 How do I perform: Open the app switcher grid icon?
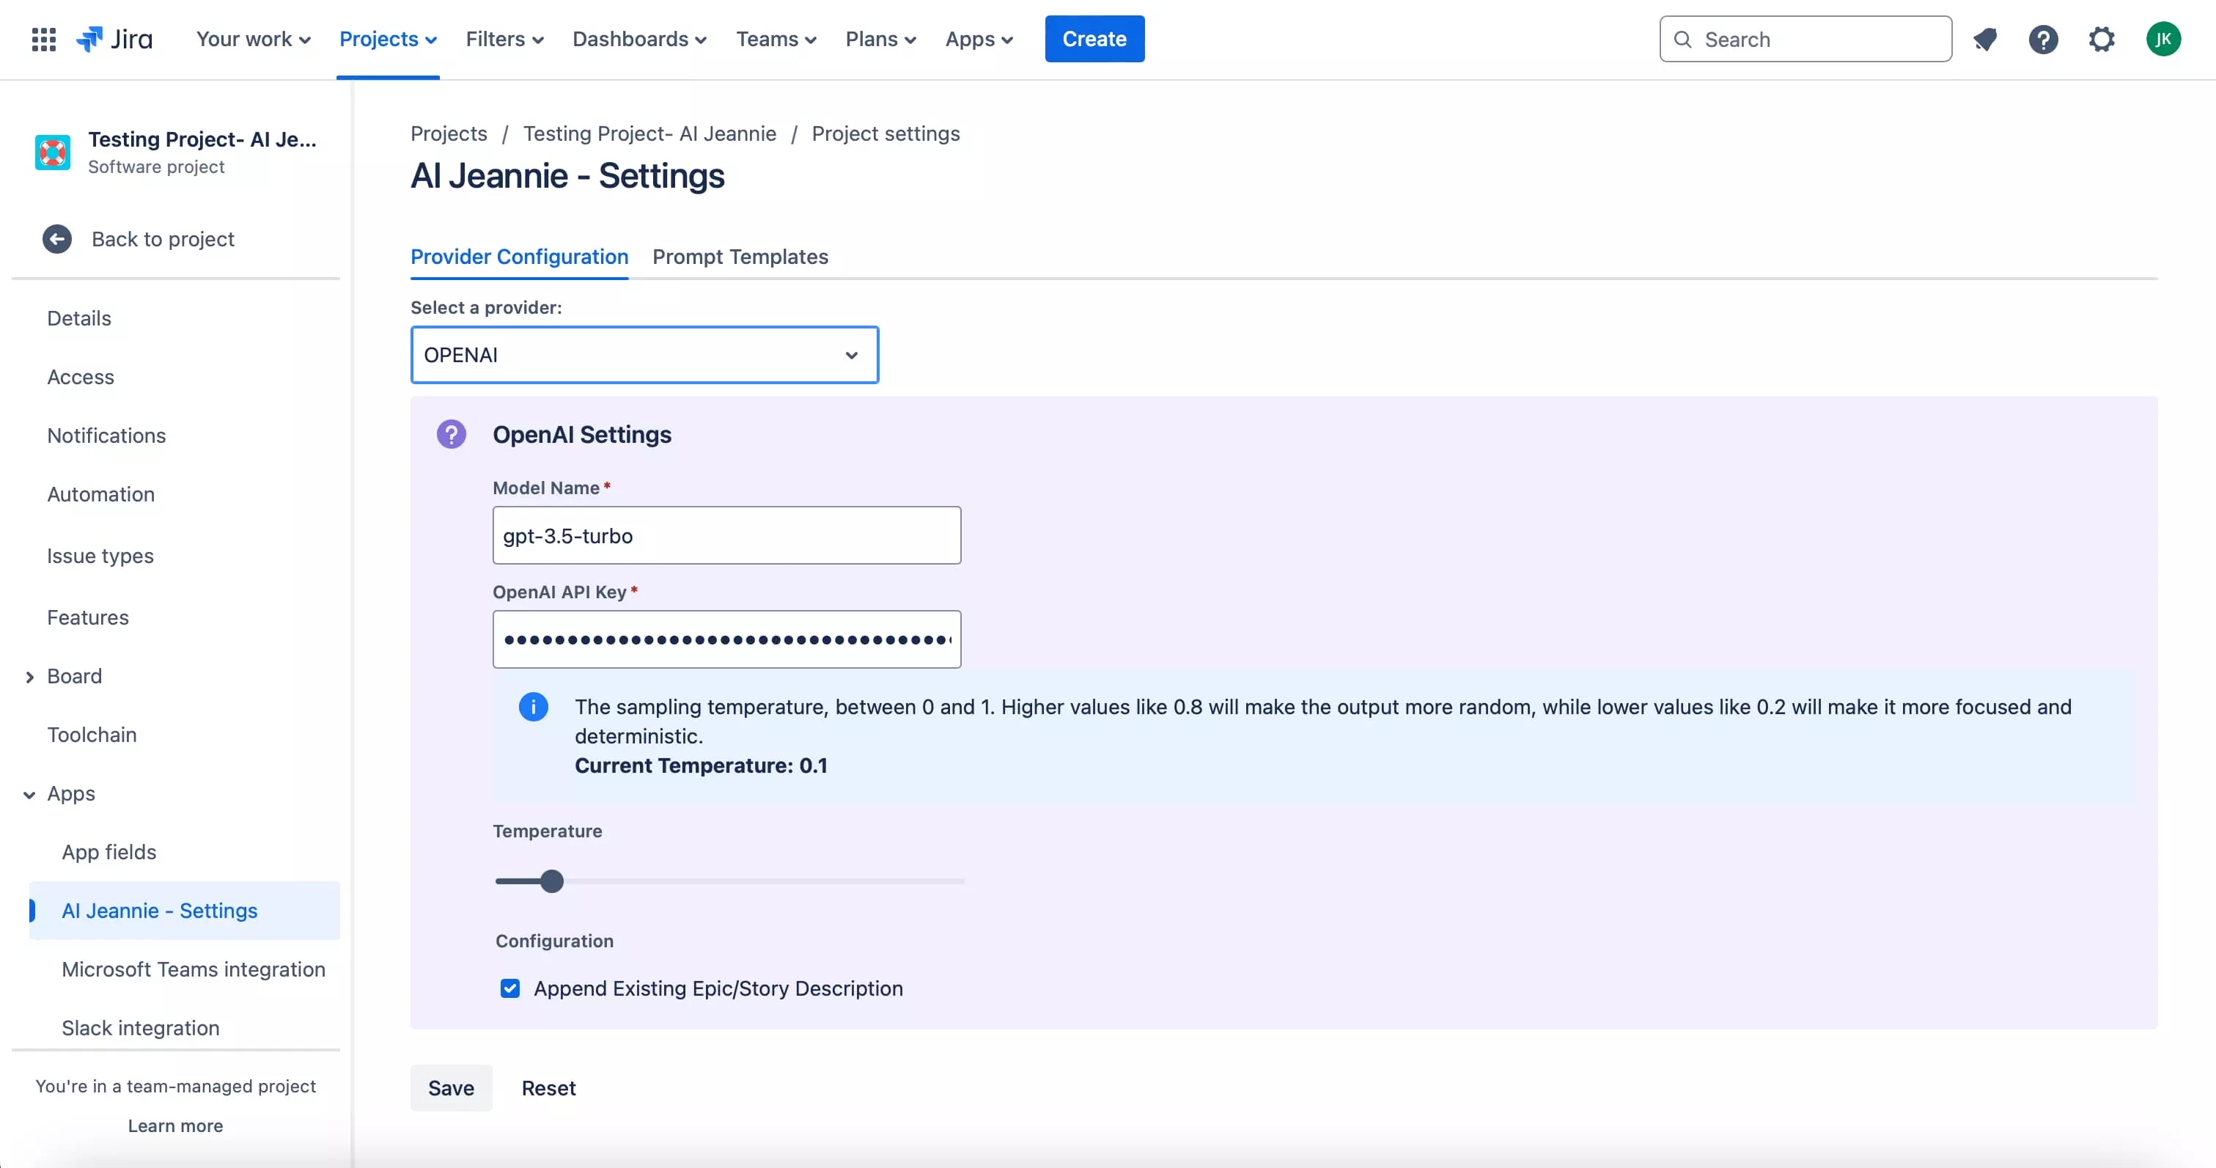click(44, 40)
